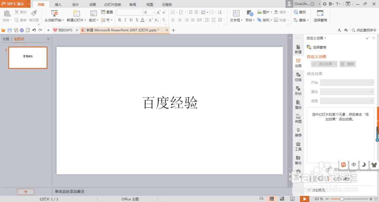
Task: Switch to Reading view in status bar
Action: click(292, 199)
